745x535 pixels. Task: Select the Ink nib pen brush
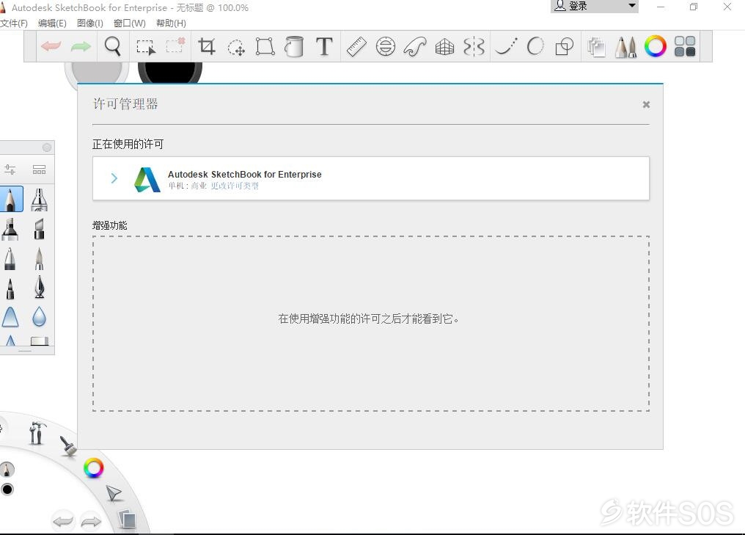40,287
